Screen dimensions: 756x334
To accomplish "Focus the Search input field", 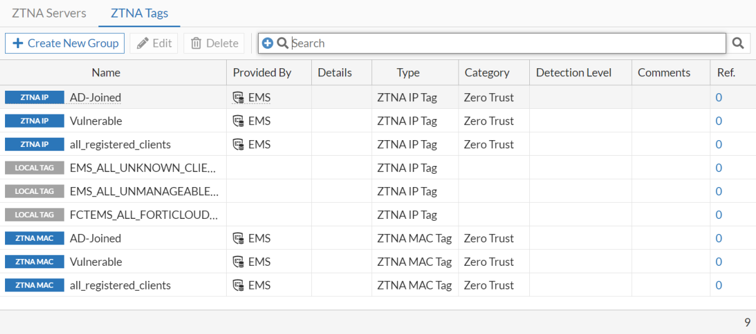I will point(501,43).
